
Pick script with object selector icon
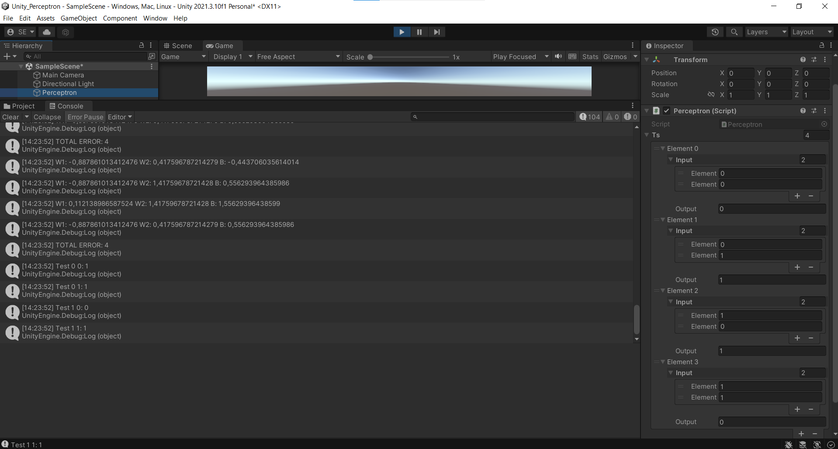[824, 124]
